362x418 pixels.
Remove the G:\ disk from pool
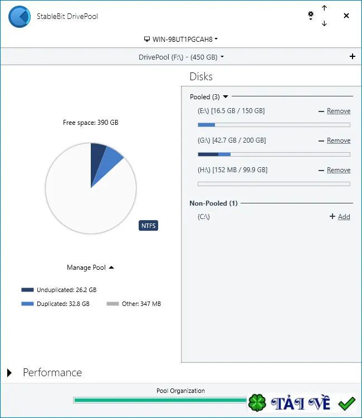335,140
